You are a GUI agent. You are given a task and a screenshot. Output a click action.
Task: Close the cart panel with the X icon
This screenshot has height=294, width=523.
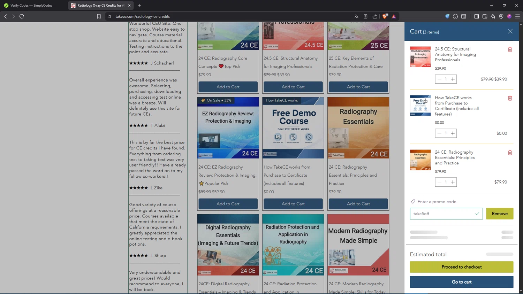coord(510,31)
